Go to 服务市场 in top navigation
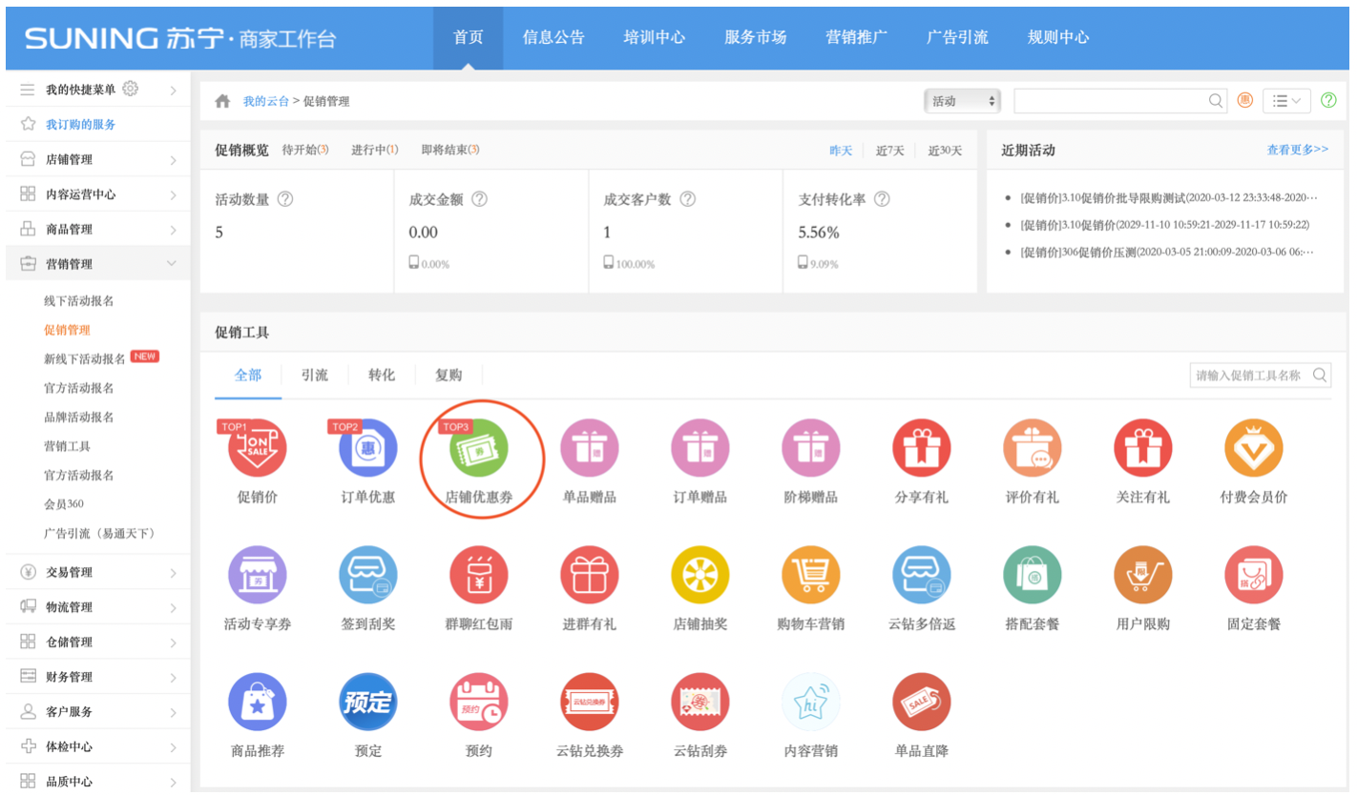The width and height of the screenshot is (1357, 795). click(x=756, y=38)
